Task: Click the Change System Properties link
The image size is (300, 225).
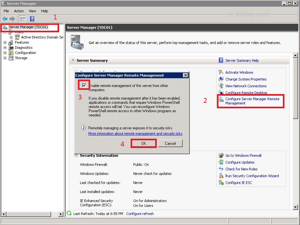Action: 246,79
